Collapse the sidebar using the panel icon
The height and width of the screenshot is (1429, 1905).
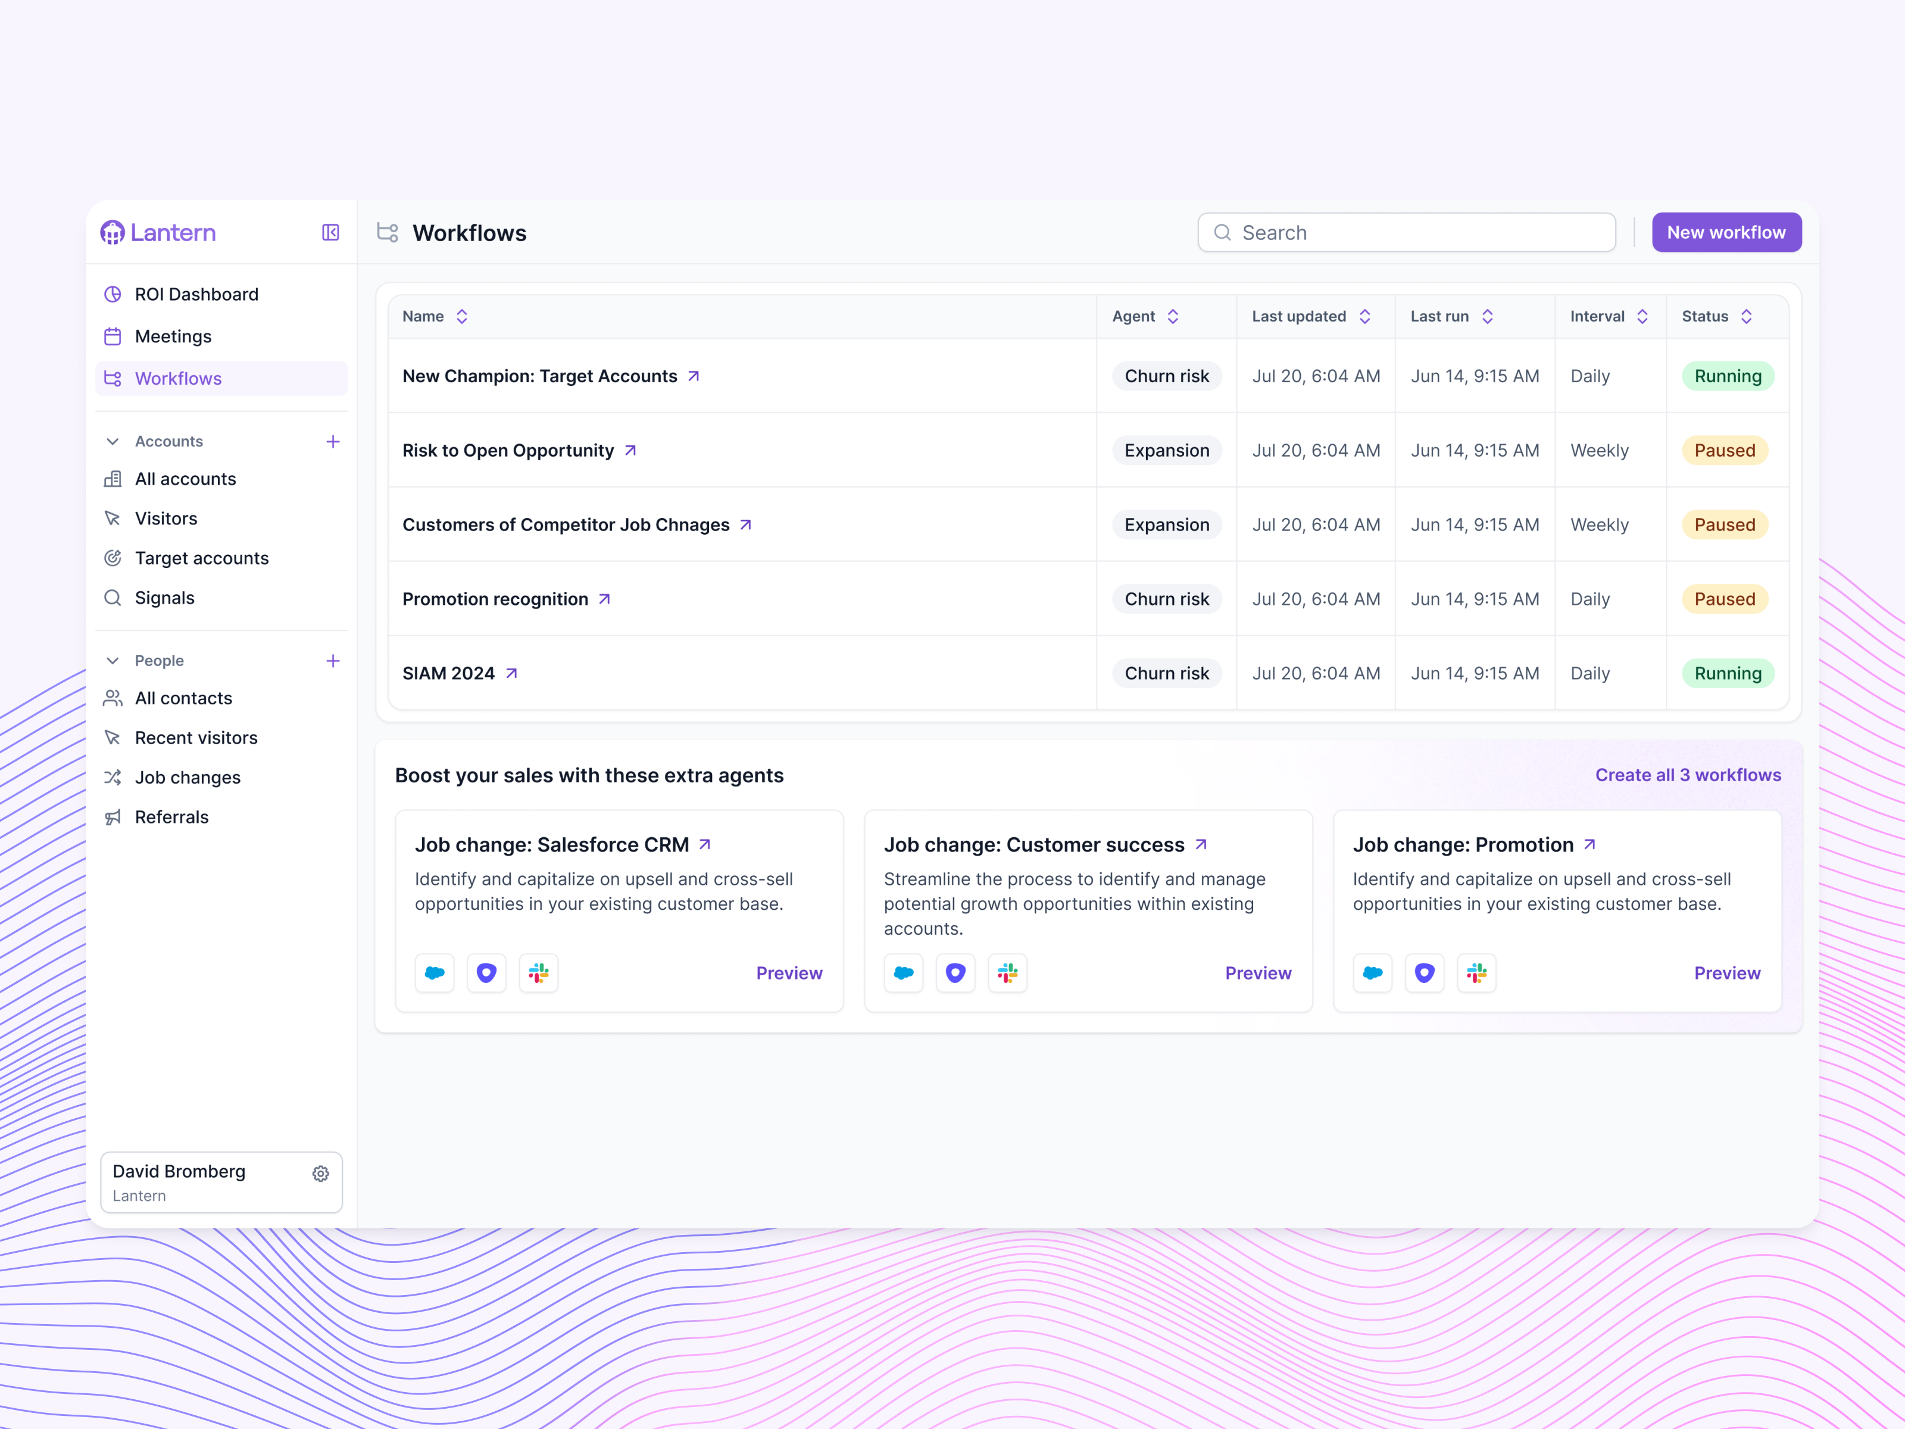point(330,233)
